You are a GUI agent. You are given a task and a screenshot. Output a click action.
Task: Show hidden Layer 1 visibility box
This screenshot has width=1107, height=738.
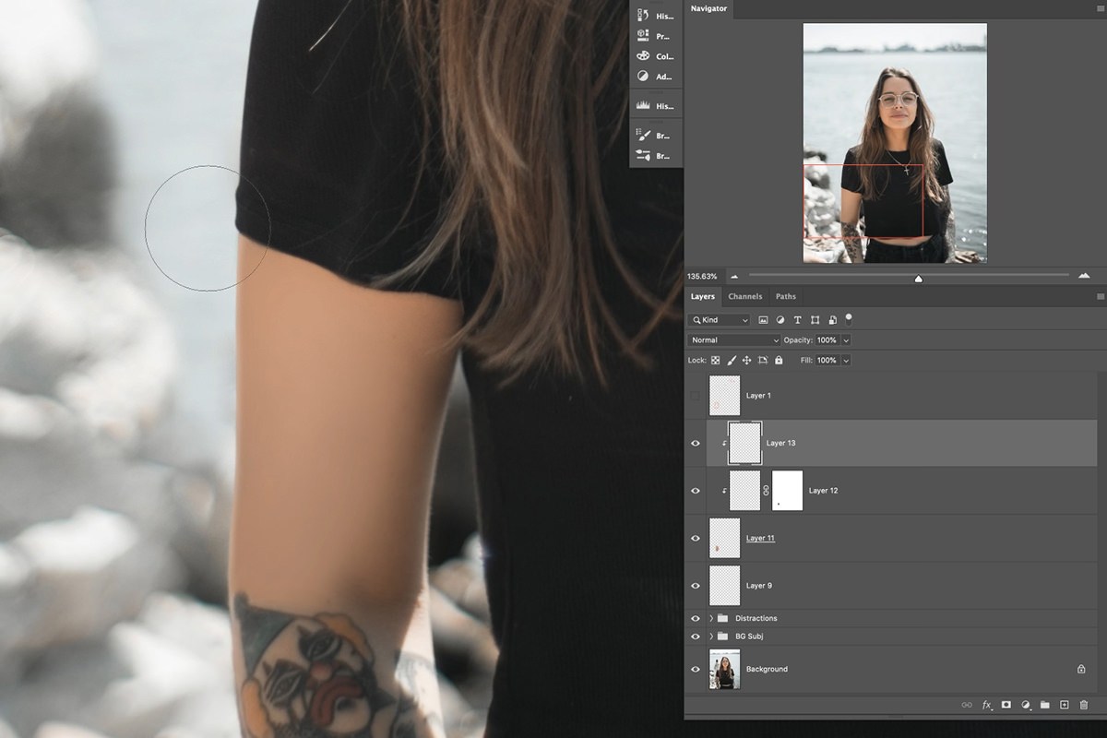(x=696, y=396)
